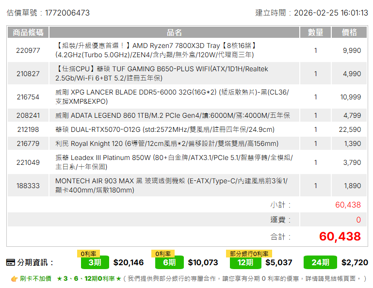Image resolution: width=373 pixels, height=288 pixels.
Task: Click the AMD Ryzen7 7800X3D Tray product name
Action: [x=156, y=50]
